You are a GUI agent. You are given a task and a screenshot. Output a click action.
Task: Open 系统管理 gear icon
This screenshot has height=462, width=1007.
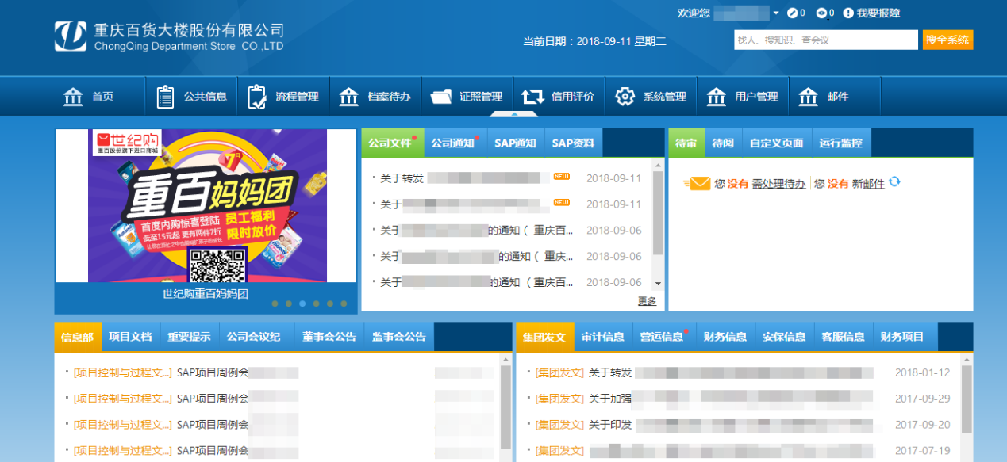coord(625,97)
